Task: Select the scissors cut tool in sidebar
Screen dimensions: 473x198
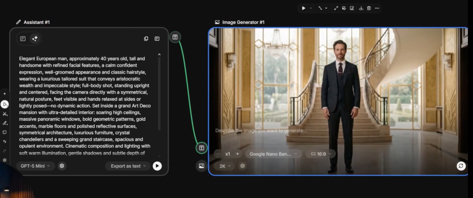Action: [x=5, y=114]
